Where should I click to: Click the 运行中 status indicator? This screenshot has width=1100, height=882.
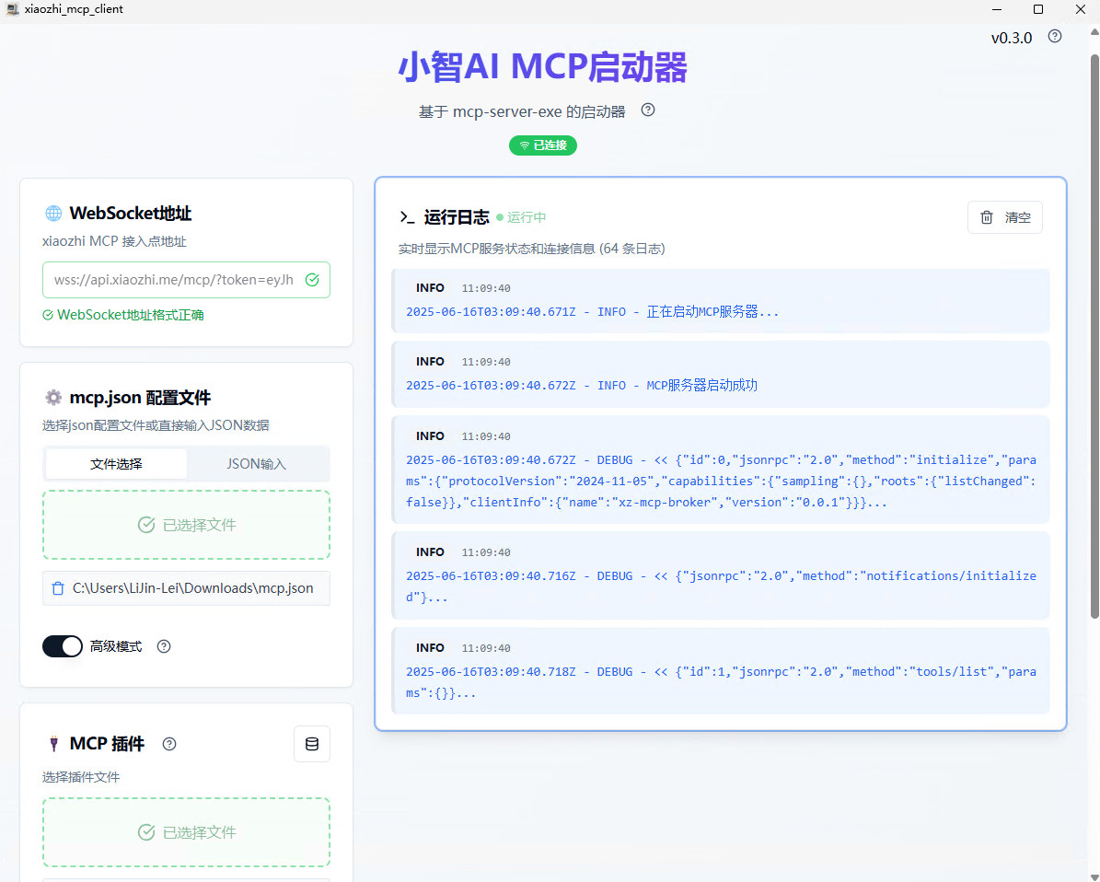tap(521, 217)
